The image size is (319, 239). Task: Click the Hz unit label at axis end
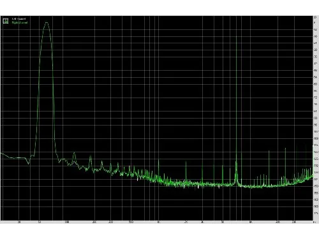point(315,222)
